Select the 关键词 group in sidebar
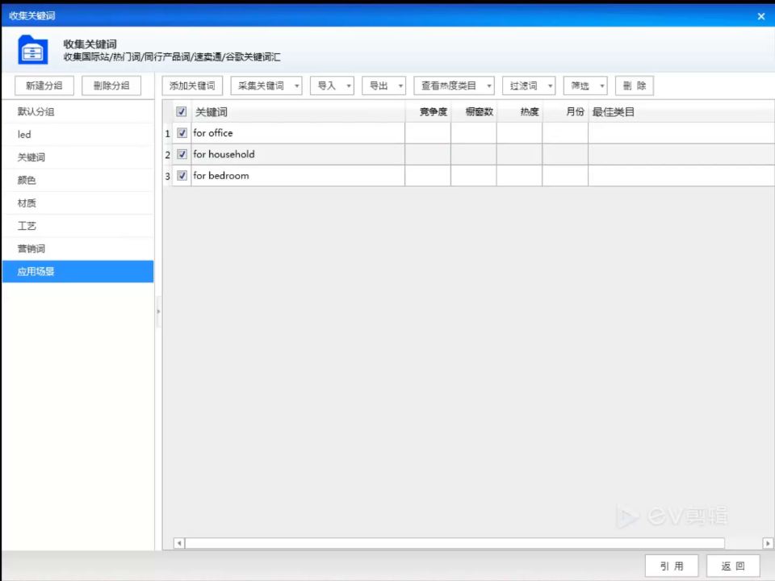Screen dimensions: 775x581 (x=78, y=157)
